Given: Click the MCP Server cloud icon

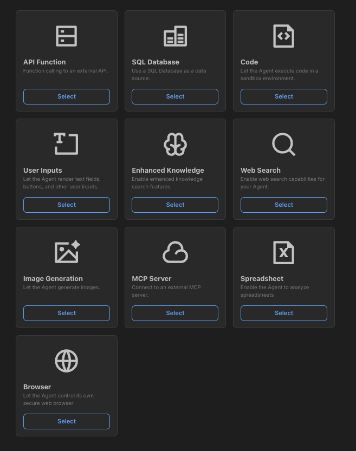Looking at the screenshot, I should pyautogui.click(x=175, y=252).
